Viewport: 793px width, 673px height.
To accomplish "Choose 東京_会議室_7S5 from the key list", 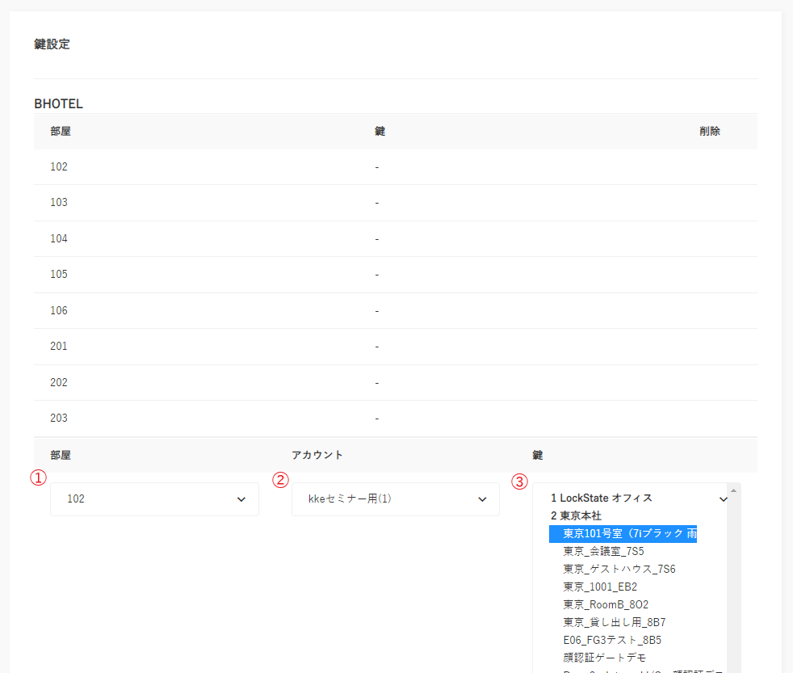I will click(603, 551).
